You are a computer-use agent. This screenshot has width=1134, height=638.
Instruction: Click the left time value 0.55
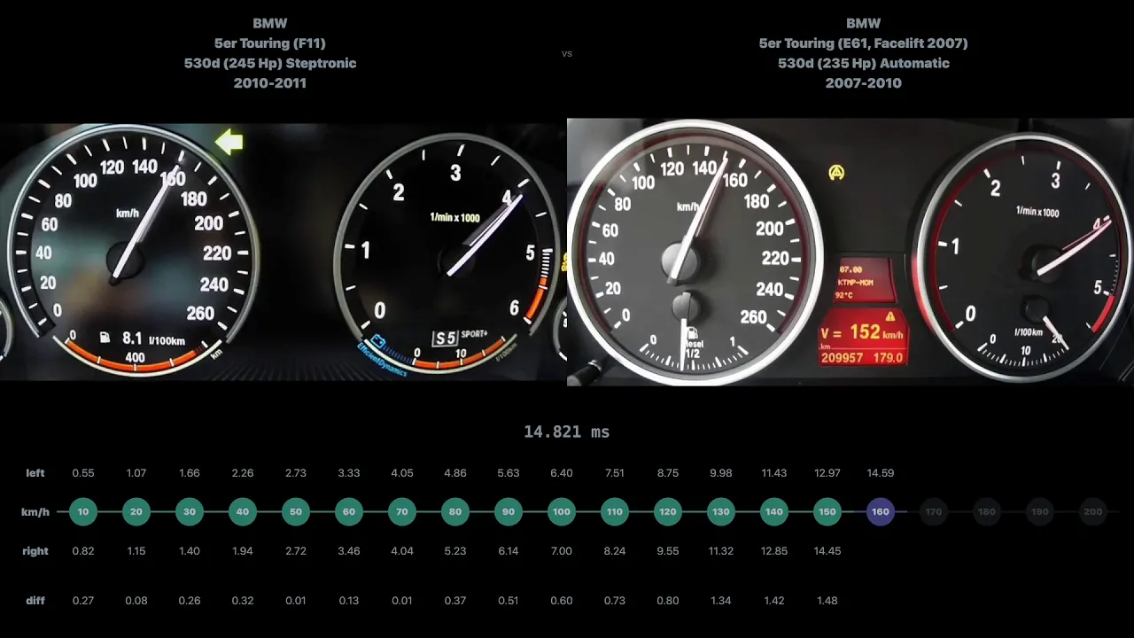click(83, 473)
